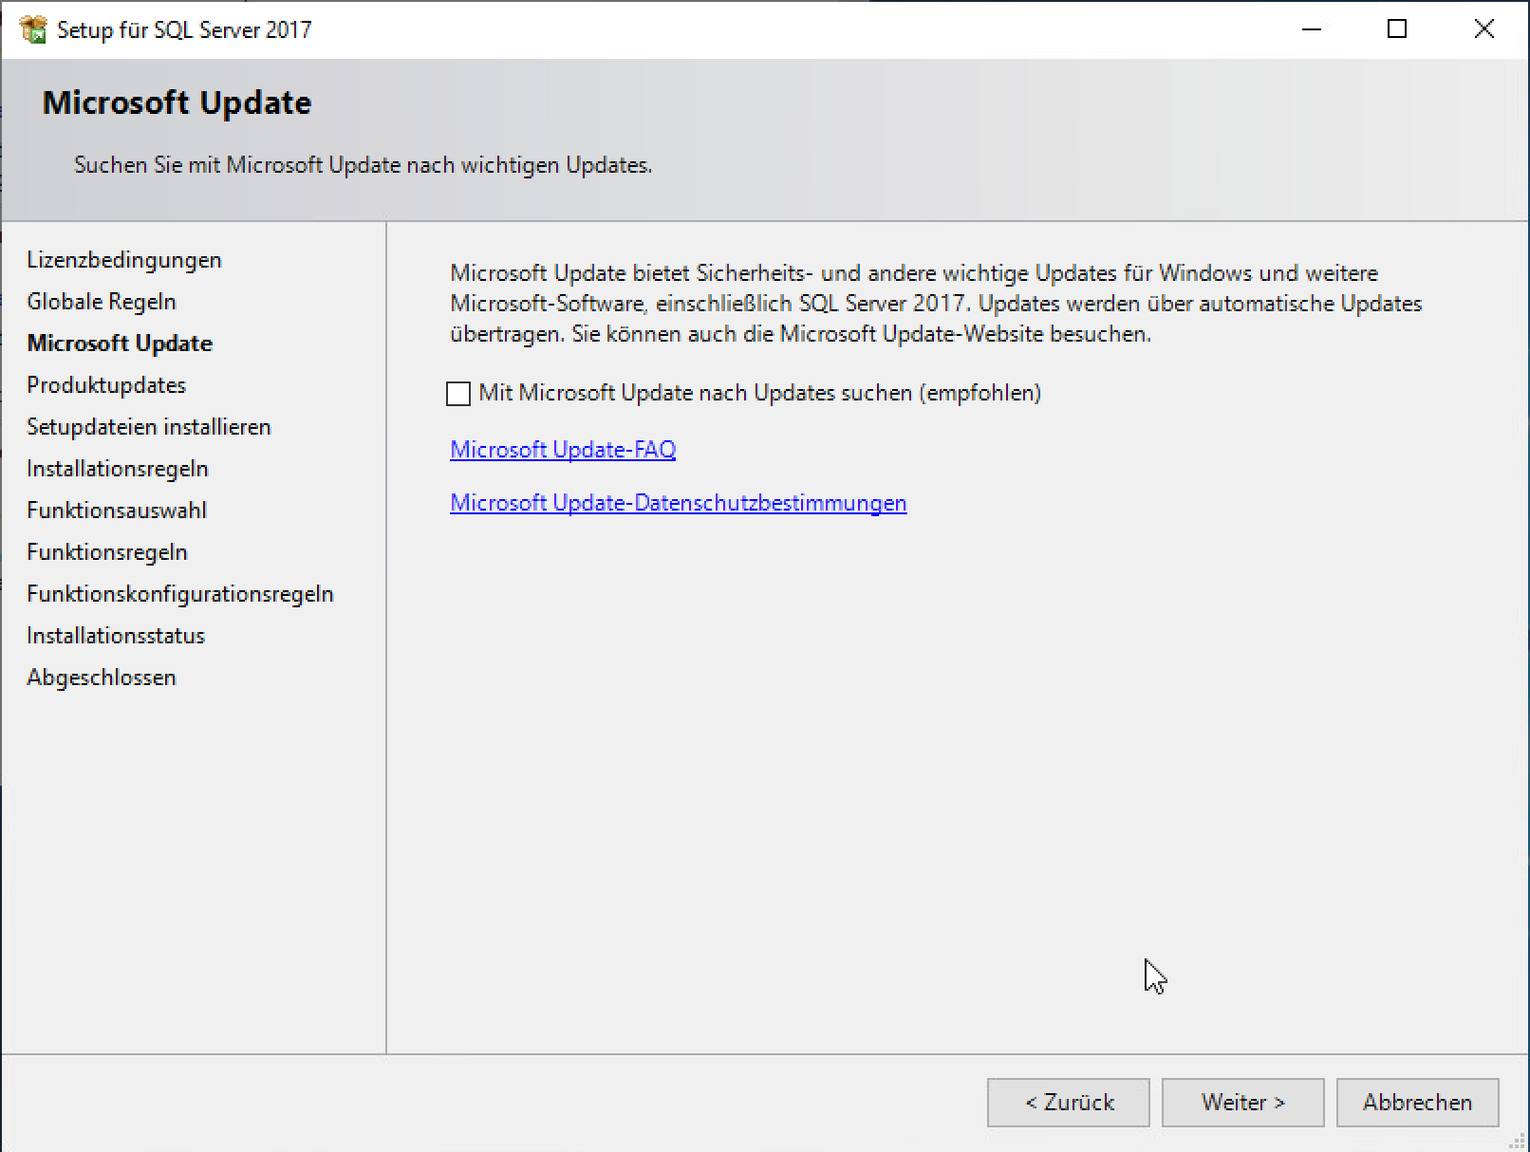Go back with the Zurück button
The image size is (1530, 1152).
pos(1068,1103)
